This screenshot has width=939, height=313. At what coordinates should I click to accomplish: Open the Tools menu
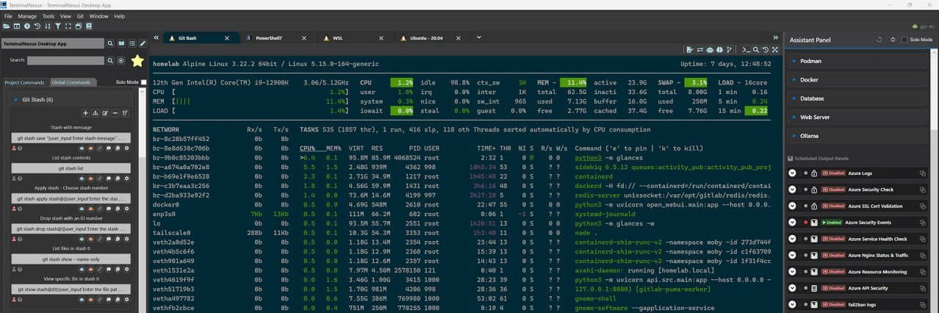coord(48,15)
